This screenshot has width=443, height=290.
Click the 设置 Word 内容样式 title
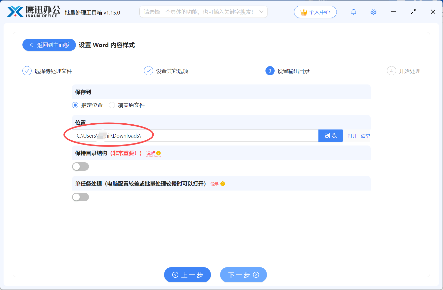(x=107, y=45)
